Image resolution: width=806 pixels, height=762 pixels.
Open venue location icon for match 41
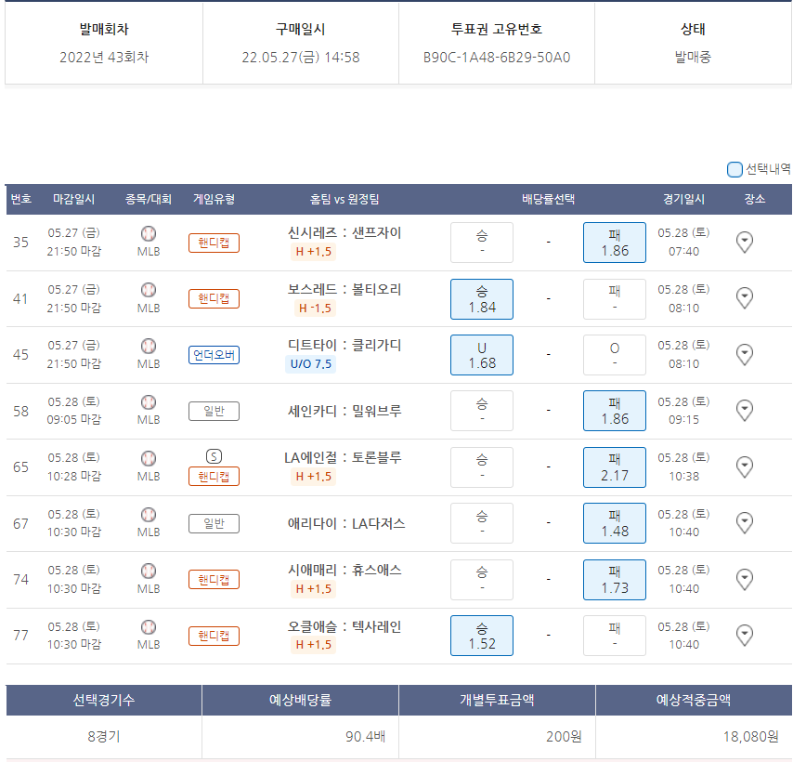click(x=745, y=298)
